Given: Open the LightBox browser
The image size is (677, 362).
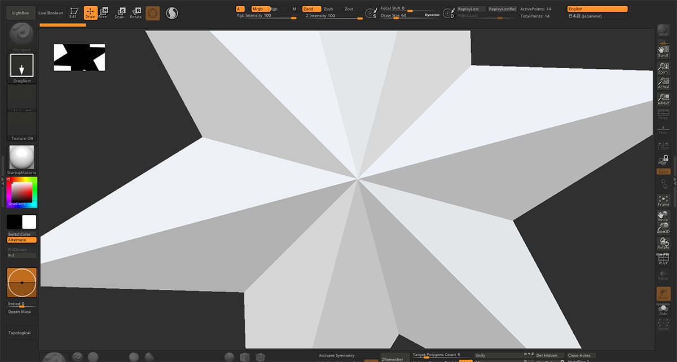Looking at the screenshot, I should coord(21,13).
